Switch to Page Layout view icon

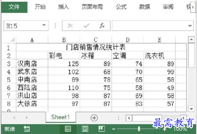point(85,129)
